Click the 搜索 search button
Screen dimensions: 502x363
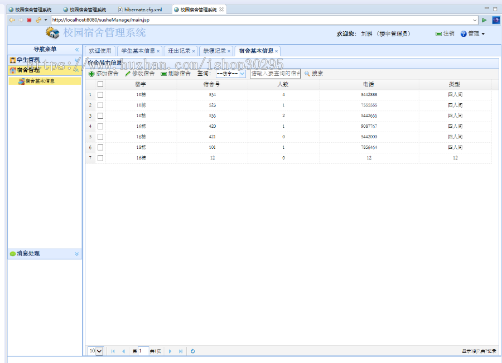pyautogui.click(x=313, y=74)
